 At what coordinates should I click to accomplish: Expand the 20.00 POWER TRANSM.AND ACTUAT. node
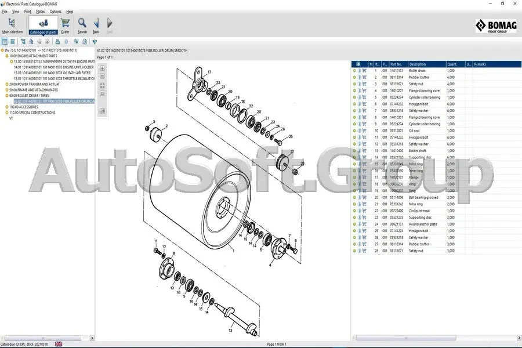(x=6, y=84)
